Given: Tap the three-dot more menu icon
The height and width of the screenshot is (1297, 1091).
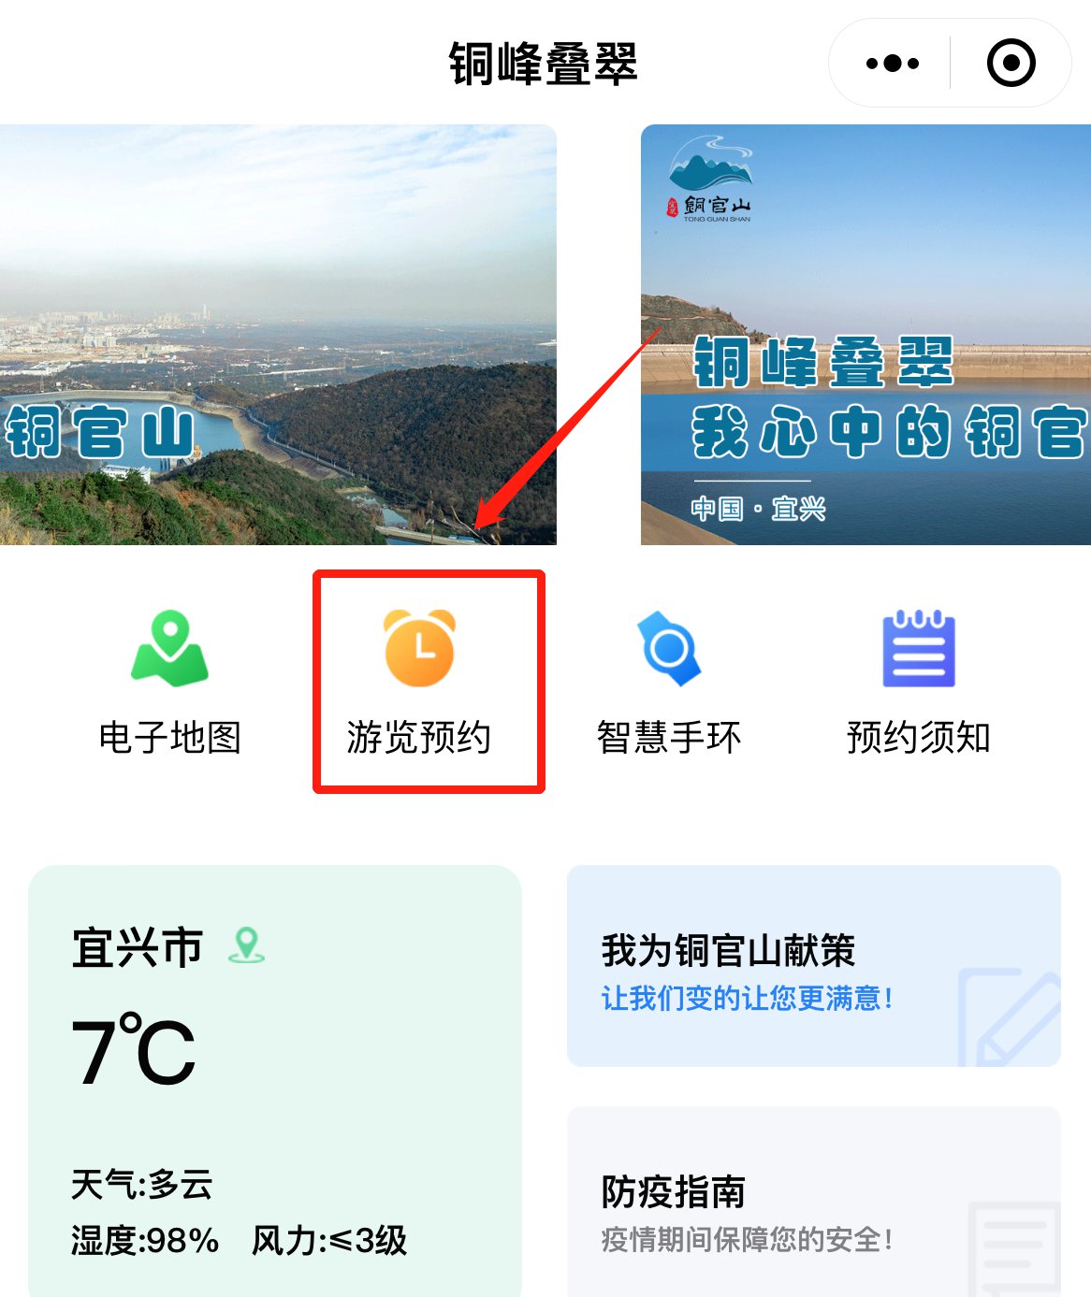Looking at the screenshot, I should [x=893, y=64].
